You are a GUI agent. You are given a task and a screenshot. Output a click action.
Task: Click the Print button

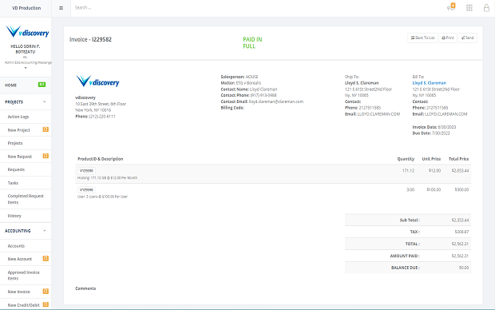[x=448, y=38]
